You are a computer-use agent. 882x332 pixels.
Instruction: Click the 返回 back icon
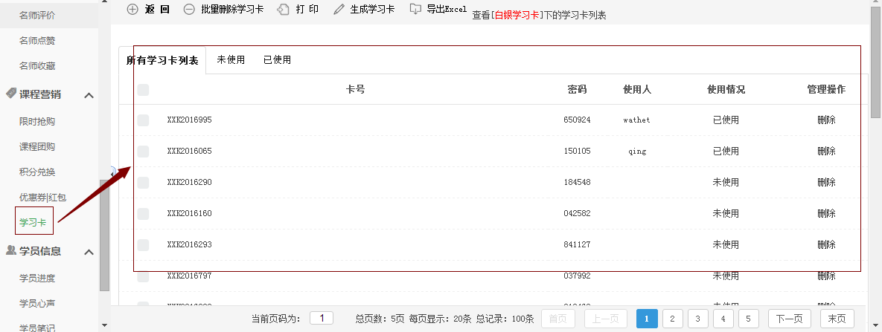(132, 9)
